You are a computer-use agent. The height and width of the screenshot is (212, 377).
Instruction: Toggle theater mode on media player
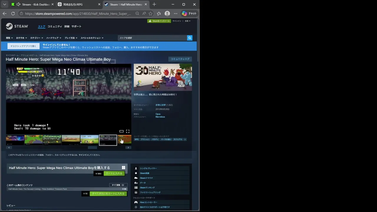tap(121, 131)
